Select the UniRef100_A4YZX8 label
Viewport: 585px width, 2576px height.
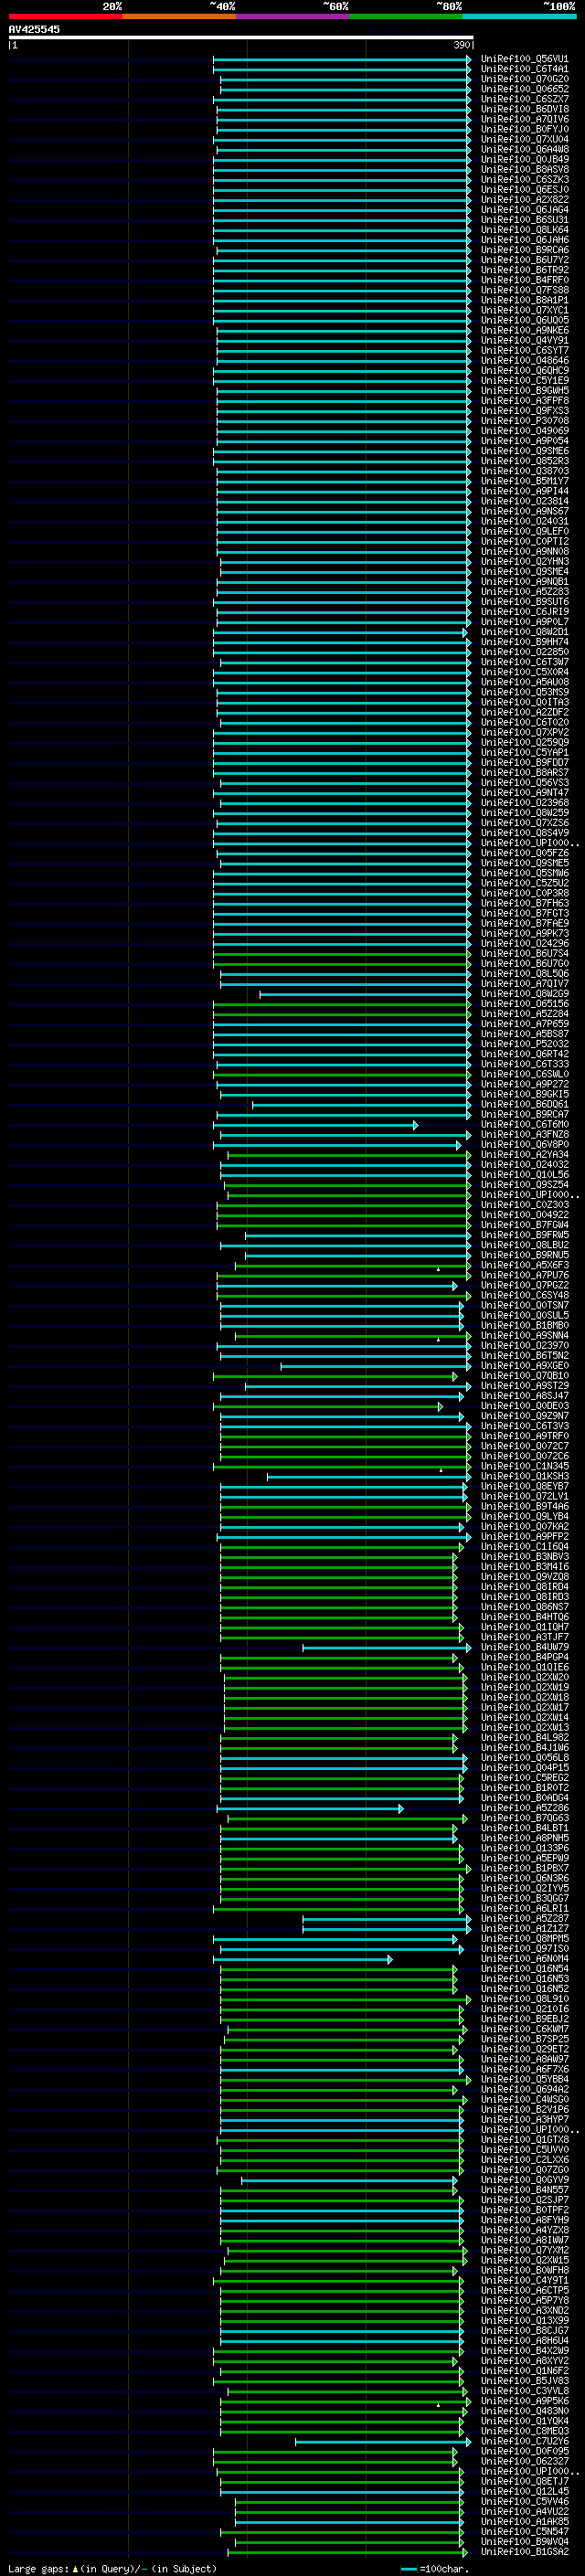pyautogui.click(x=525, y=2230)
